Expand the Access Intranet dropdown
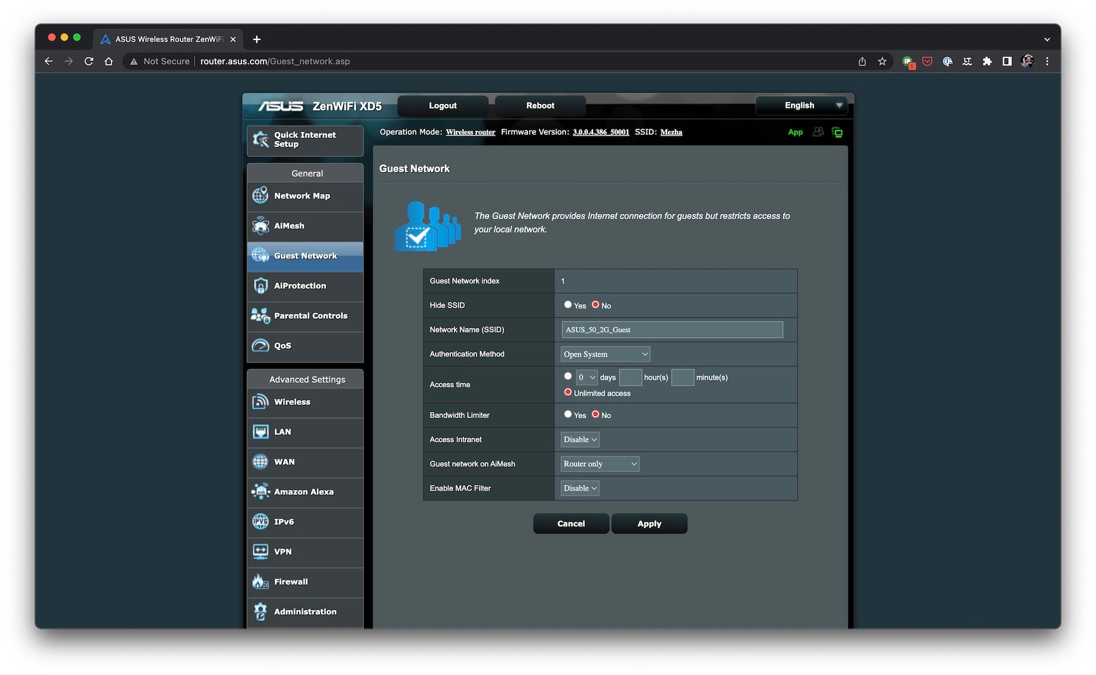 click(579, 439)
